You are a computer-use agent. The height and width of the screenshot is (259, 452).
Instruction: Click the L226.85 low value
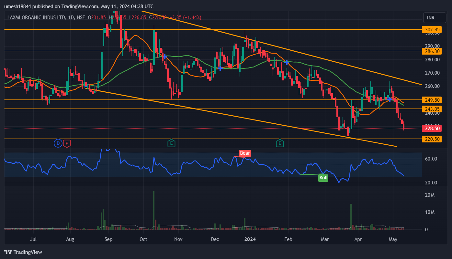click(138, 17)
